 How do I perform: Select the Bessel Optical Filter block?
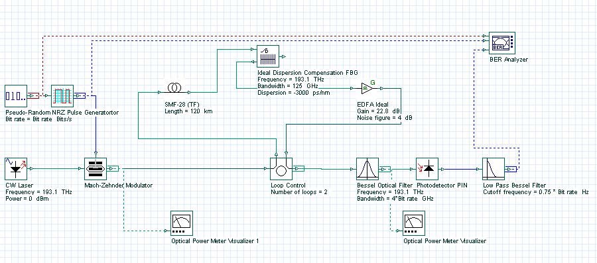coord(367,168)
